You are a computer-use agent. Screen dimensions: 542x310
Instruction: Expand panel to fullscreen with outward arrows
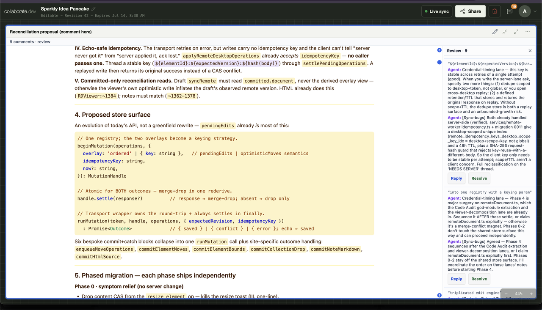coord(516,32)
